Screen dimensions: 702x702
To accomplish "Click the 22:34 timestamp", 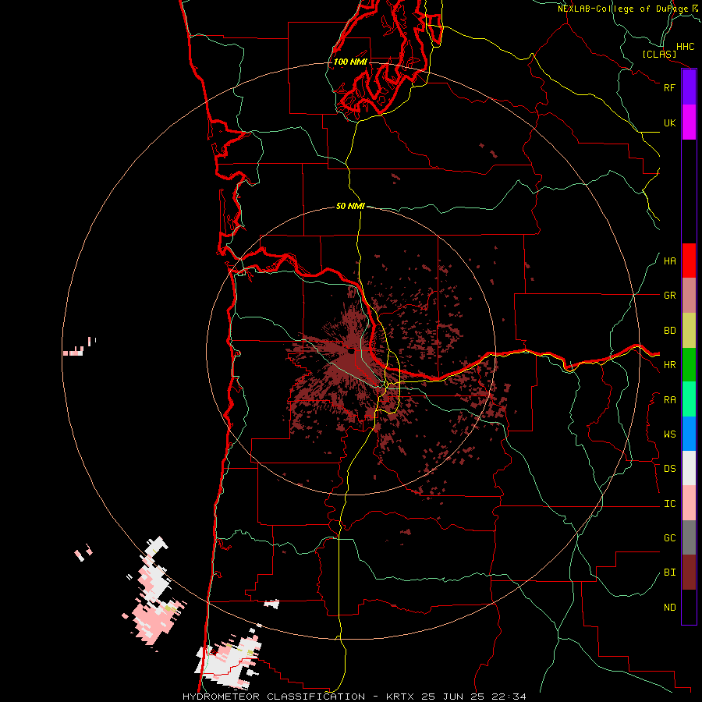I will point(510,697).
